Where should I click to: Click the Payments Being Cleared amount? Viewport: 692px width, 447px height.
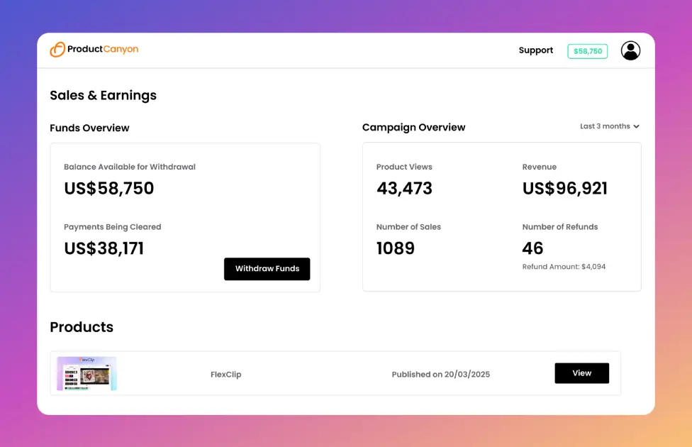click(104, 248)
